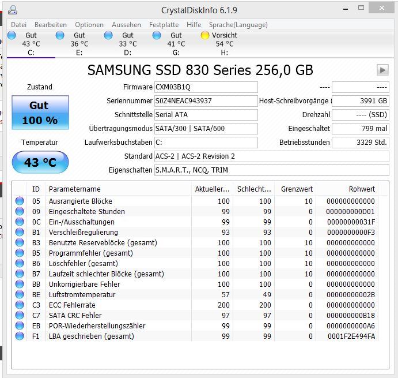398x378 pixels.
Task: Click the Drehzahl value ---- (SSD)
Action: click(361, 115)
